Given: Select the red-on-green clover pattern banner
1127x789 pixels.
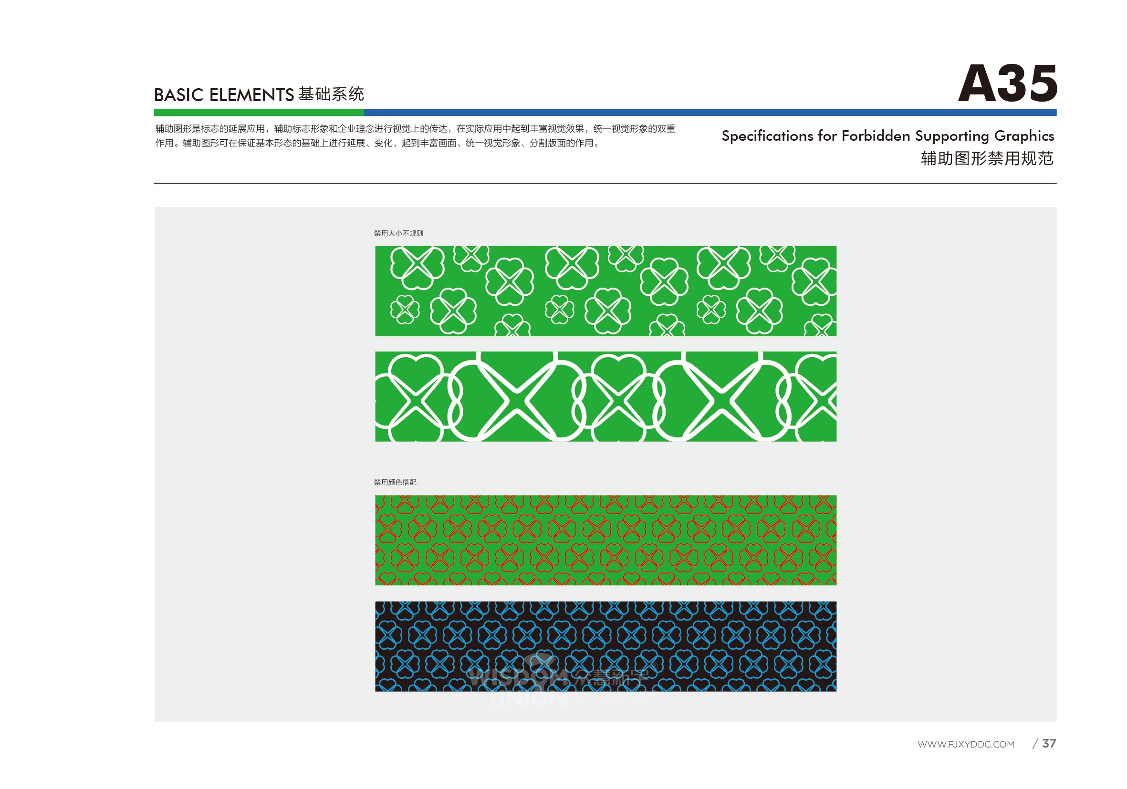Looking at the screenshot, I should tap(605, 541).
